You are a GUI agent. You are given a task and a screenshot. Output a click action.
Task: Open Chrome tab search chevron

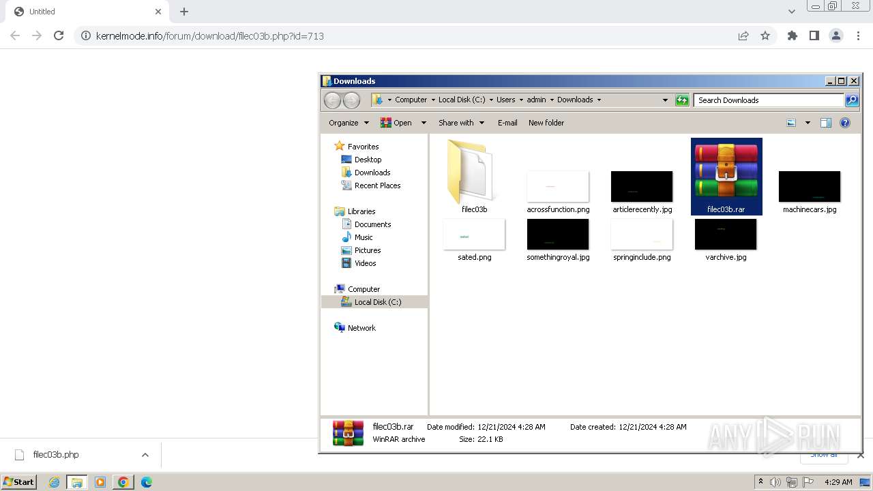[791, 12]
